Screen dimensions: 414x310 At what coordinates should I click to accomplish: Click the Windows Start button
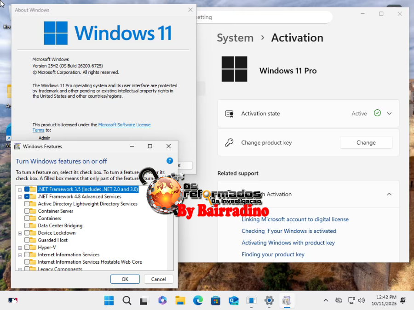coord(109,301)
